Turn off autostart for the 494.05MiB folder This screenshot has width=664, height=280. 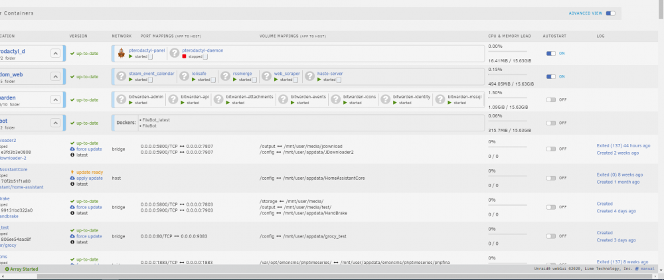tap(551, 76)
